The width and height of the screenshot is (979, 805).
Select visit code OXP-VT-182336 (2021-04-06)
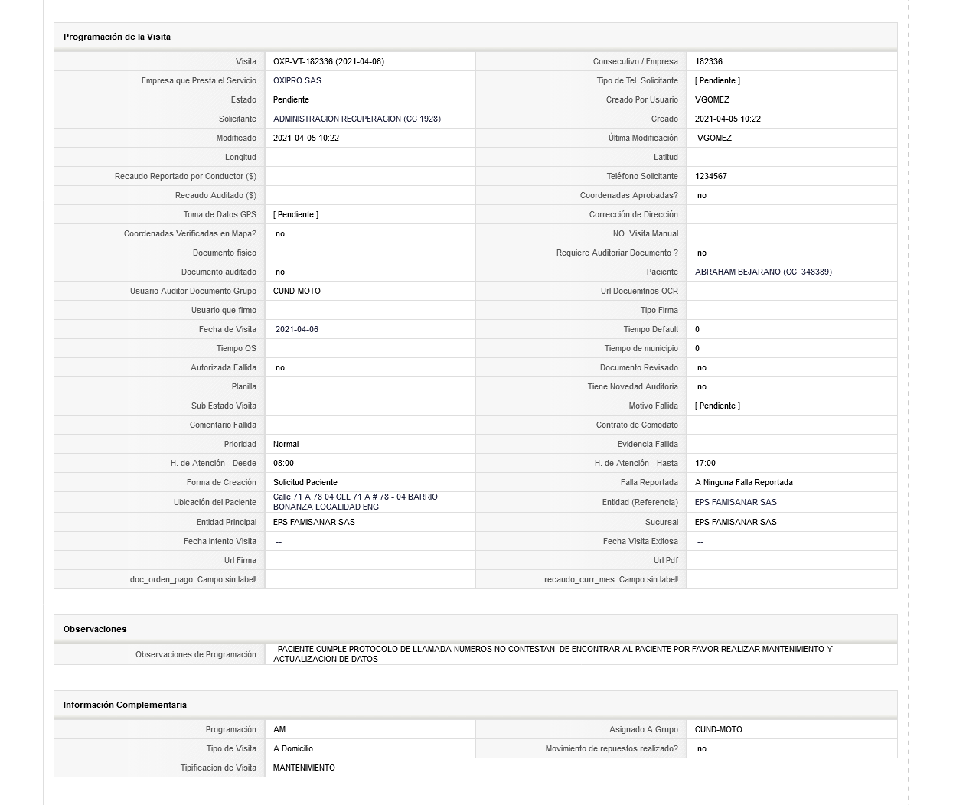click(328, 61)
